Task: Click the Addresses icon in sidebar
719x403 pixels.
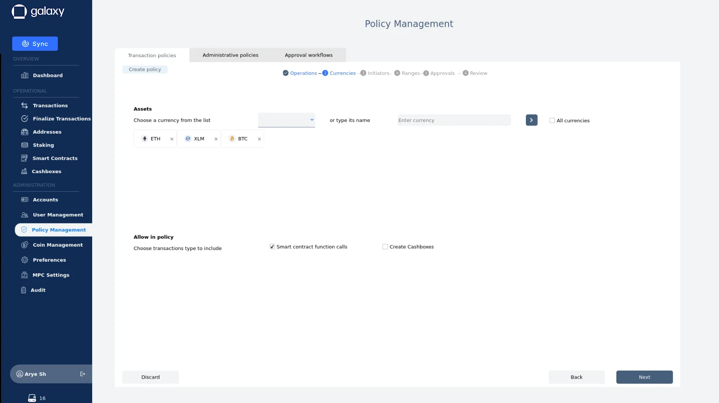Action: [24, 132]
